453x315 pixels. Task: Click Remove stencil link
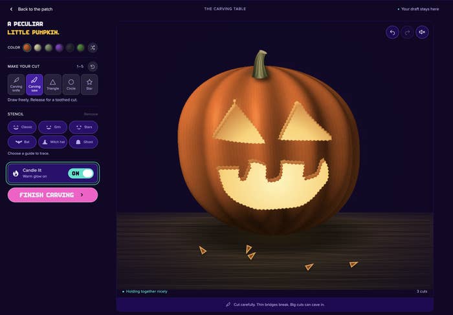tap(91, 114)
